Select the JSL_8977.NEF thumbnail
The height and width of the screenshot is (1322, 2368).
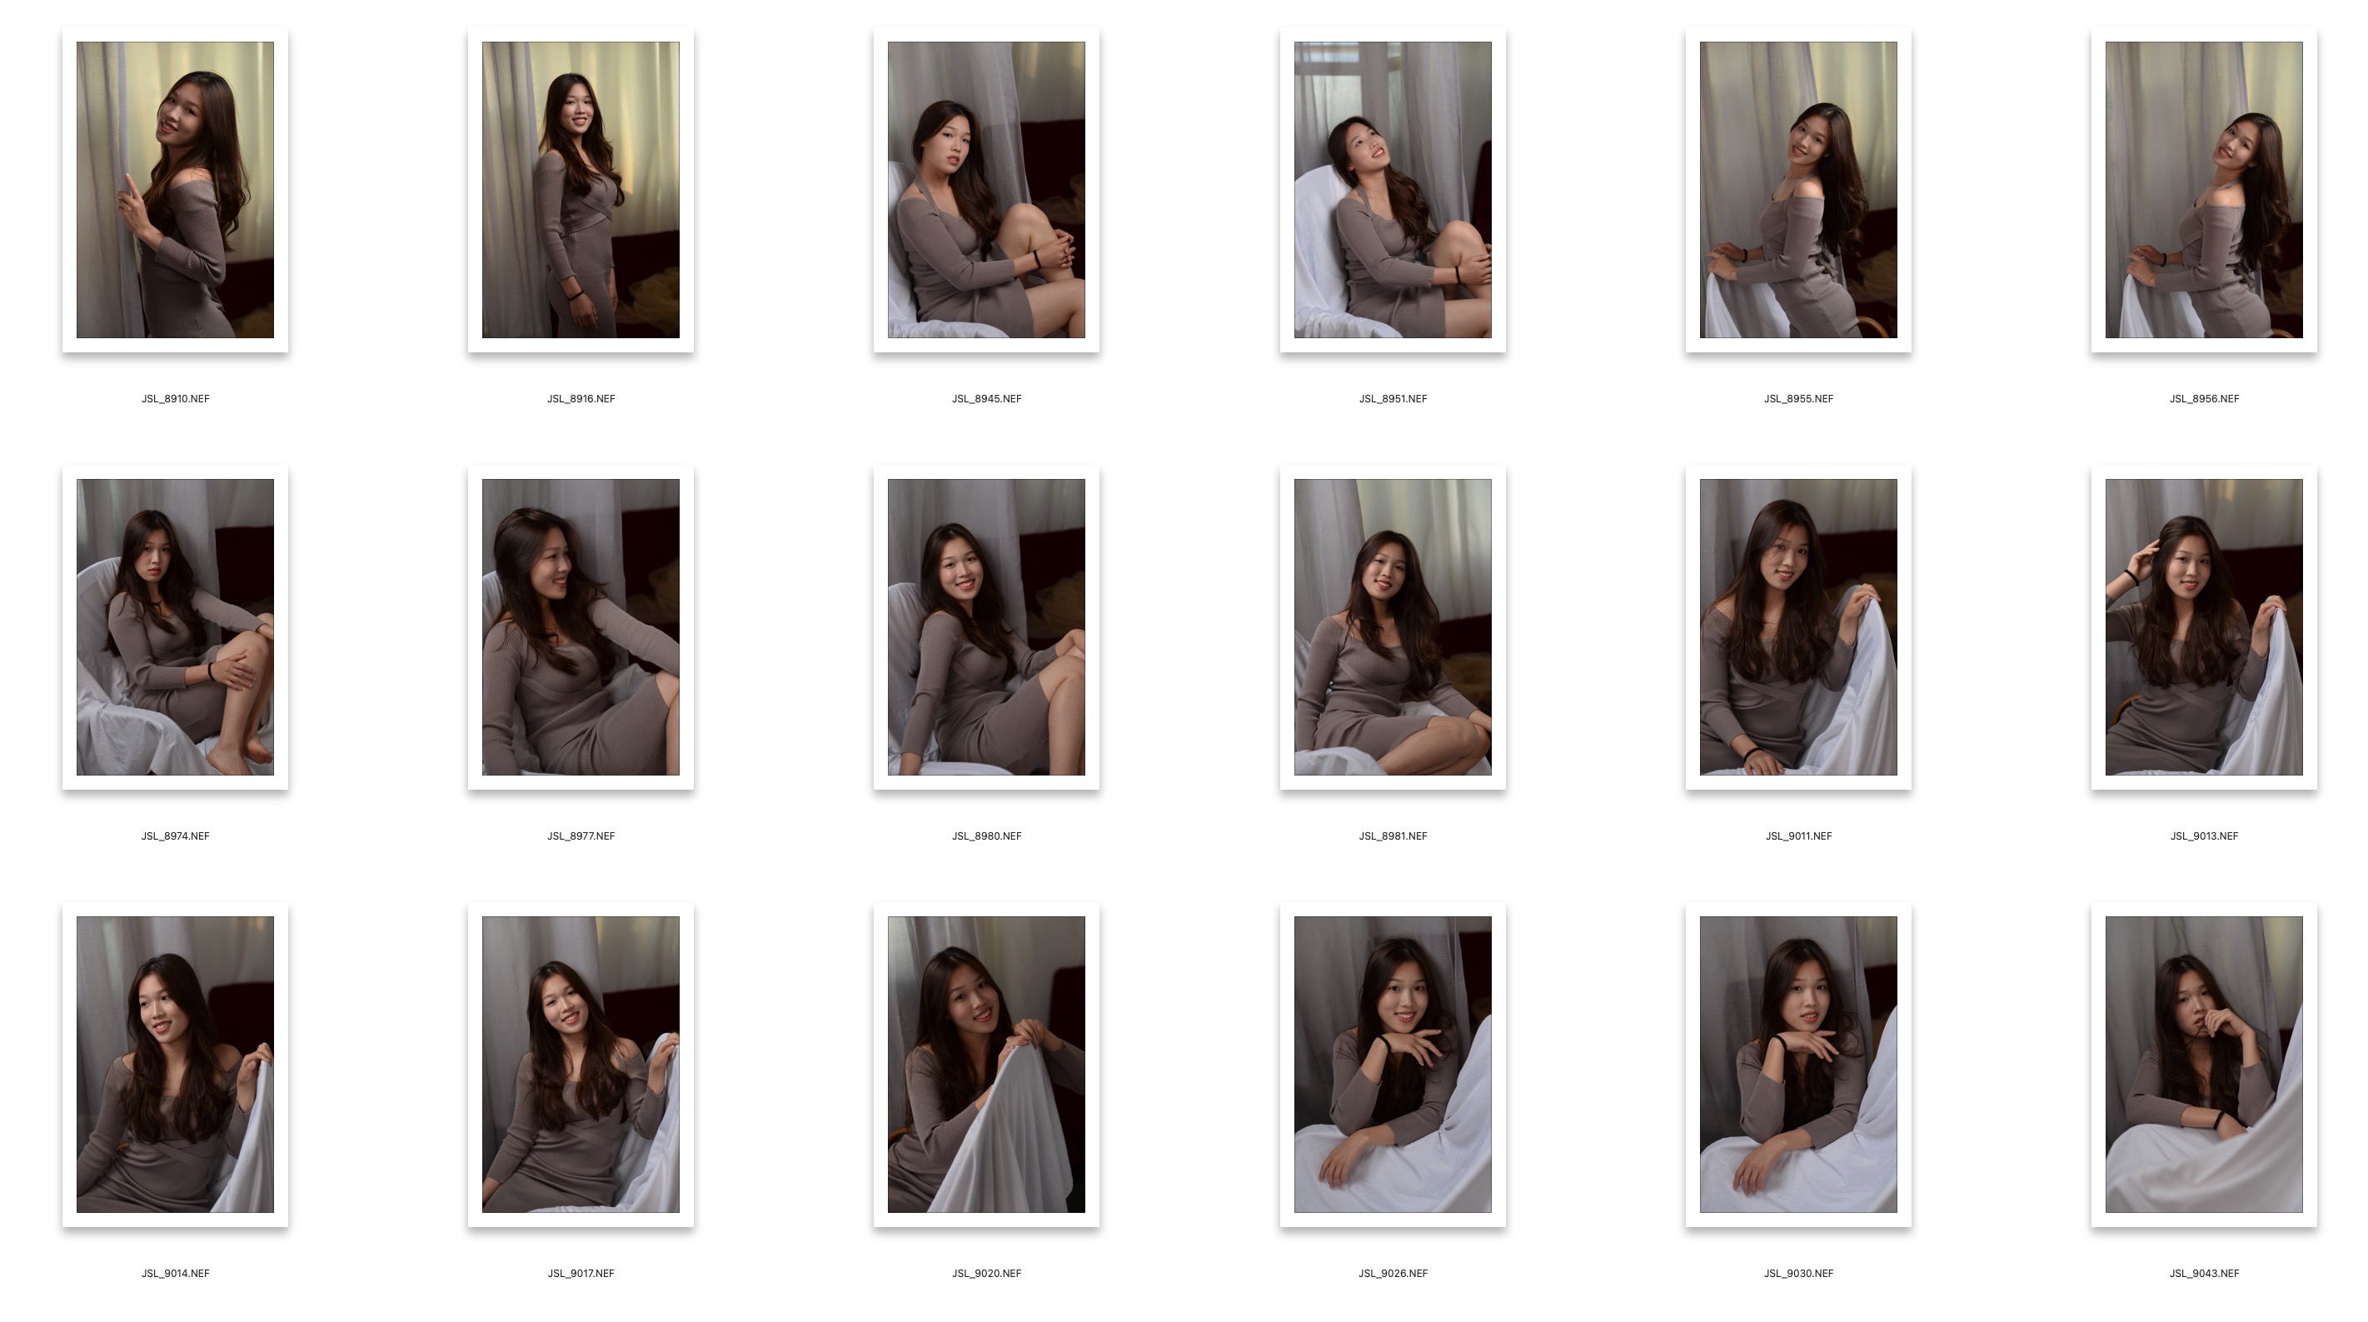point(580,627)
